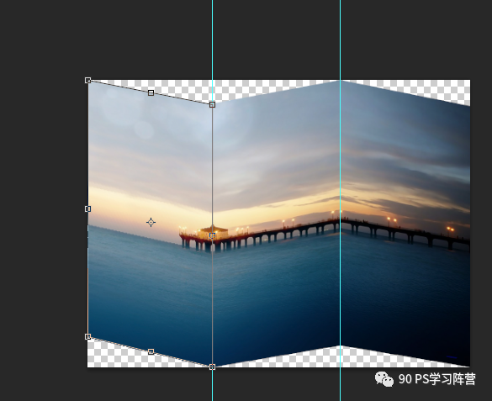Image resolution: width=492 pixels, height=401 pixels.
Task: Click the right edge midpoint transform handle
Action: coord(213,235)
